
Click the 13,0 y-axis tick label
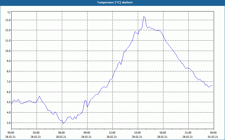tap(8, 20)
